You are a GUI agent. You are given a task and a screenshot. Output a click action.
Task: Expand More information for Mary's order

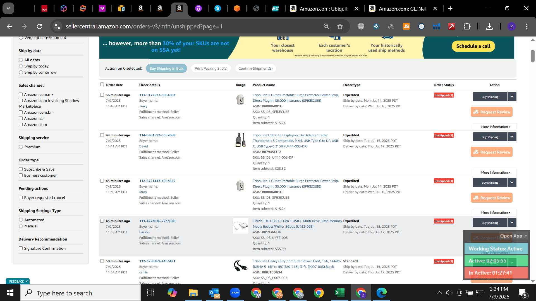(x=494, y=213)
